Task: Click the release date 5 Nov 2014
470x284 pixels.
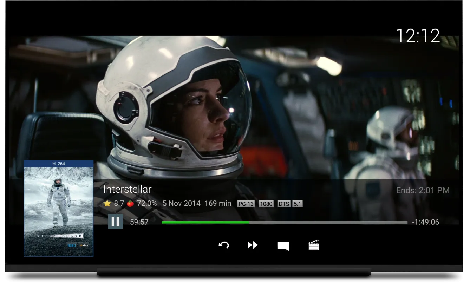Action: pyautogui.click(x=182, y=203)
